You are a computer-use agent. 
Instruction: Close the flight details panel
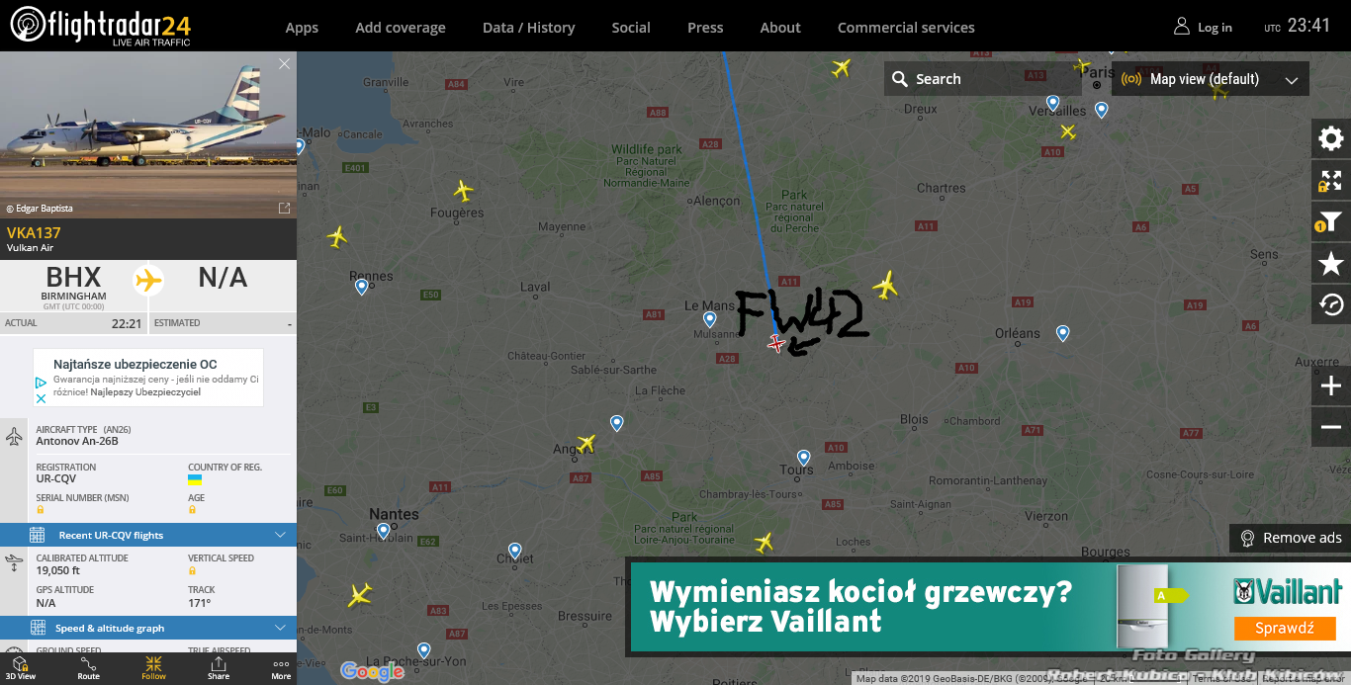point(285,64)
